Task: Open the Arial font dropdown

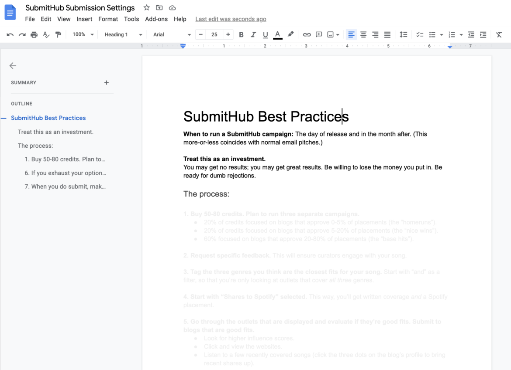Action: click(x=172, y=35)
